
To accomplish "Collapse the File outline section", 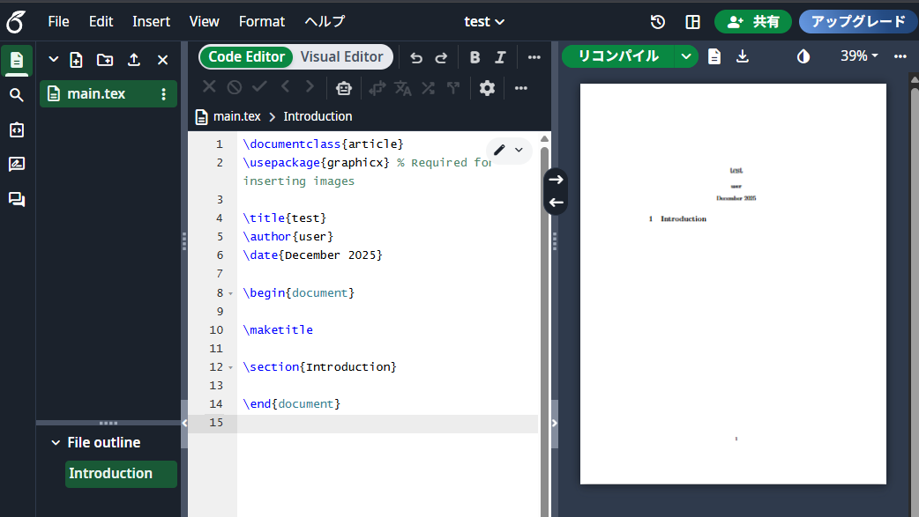I will click(x=56, y=442).
